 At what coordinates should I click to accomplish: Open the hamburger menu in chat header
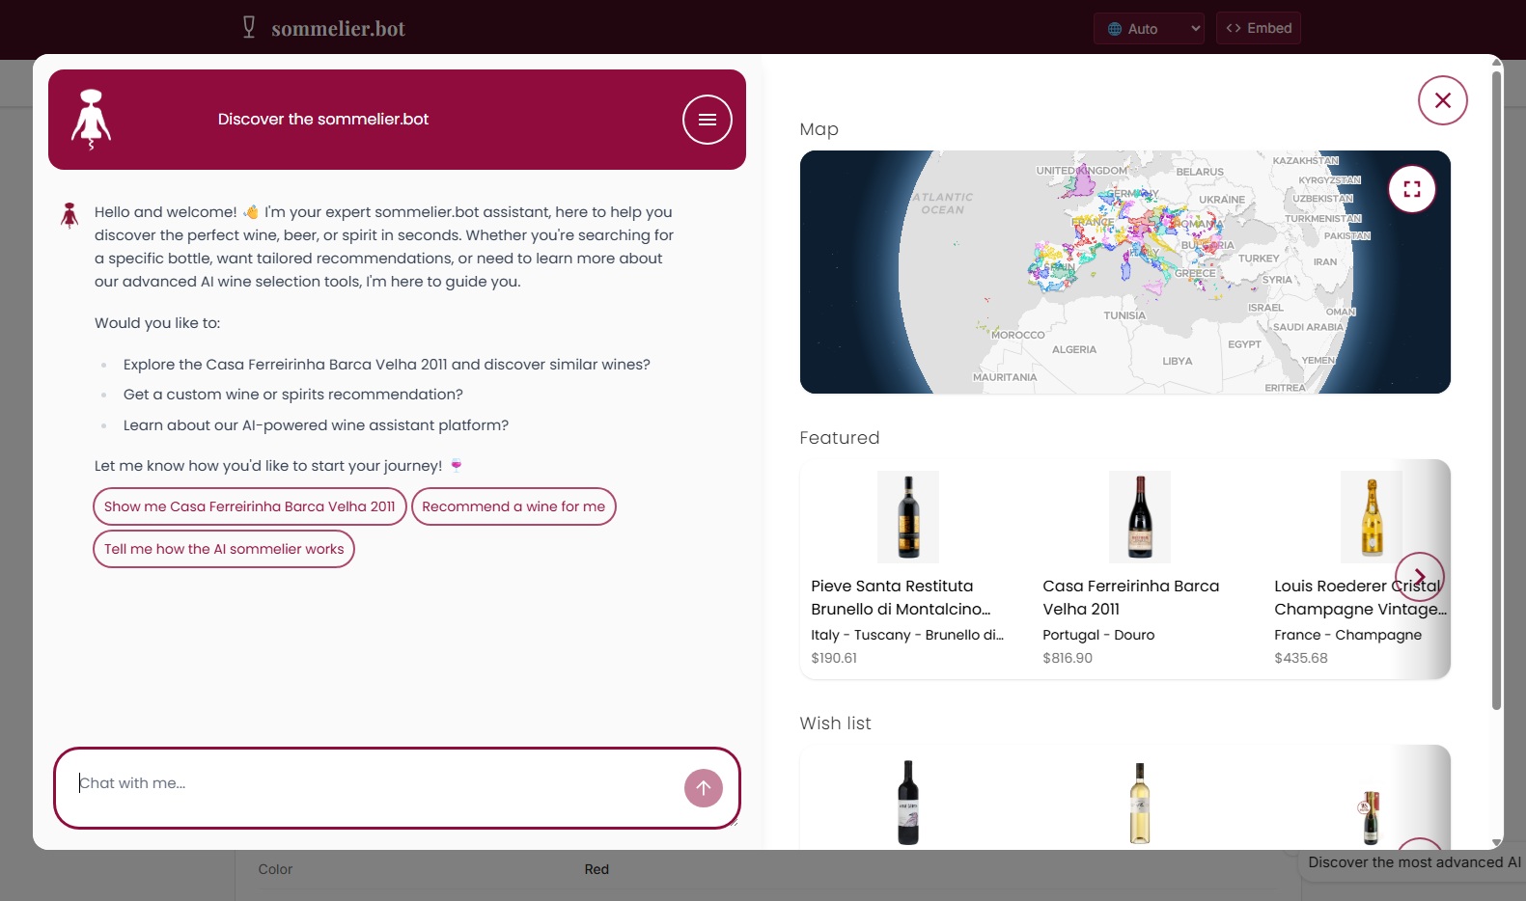(707, 120)
